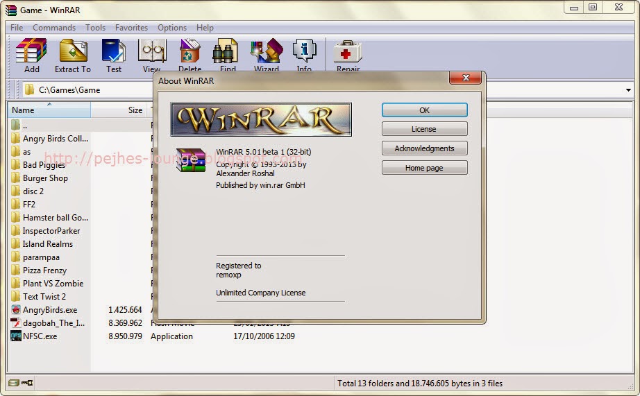Image resolution: width=640 pixels, height=396 pixels.
Task: Click the Acknowledgments button
Action: coord(425,148)
